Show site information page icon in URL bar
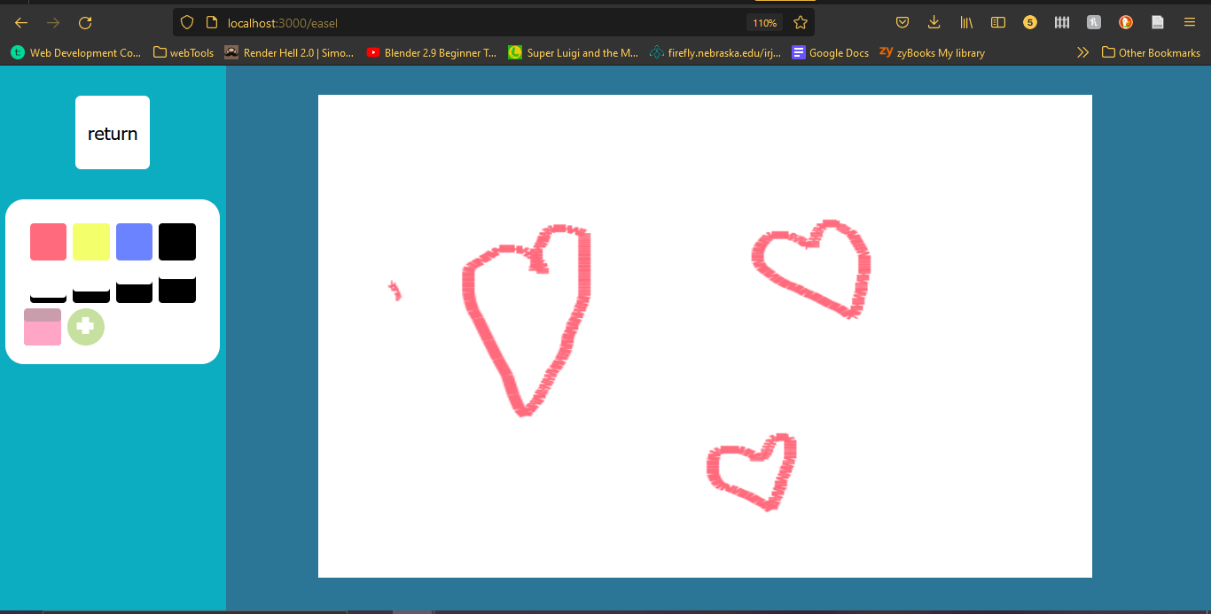Screen dimensions: 1211x614 pos(211,23)
